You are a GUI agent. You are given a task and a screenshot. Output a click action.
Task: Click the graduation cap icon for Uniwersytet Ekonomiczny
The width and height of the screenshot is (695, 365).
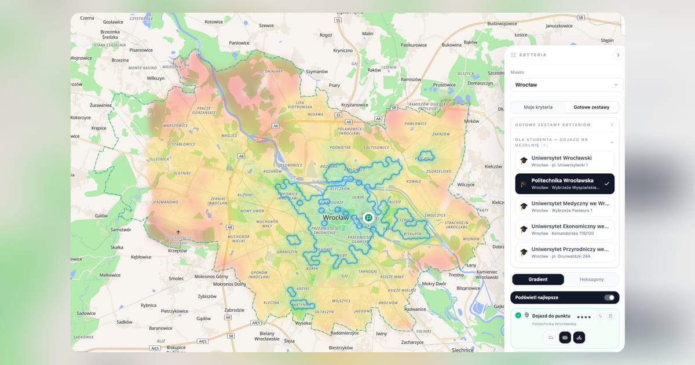(524, 229)
